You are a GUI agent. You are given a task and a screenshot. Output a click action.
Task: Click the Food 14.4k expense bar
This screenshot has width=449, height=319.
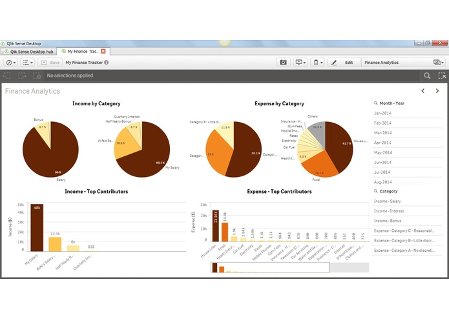point(225,232)
